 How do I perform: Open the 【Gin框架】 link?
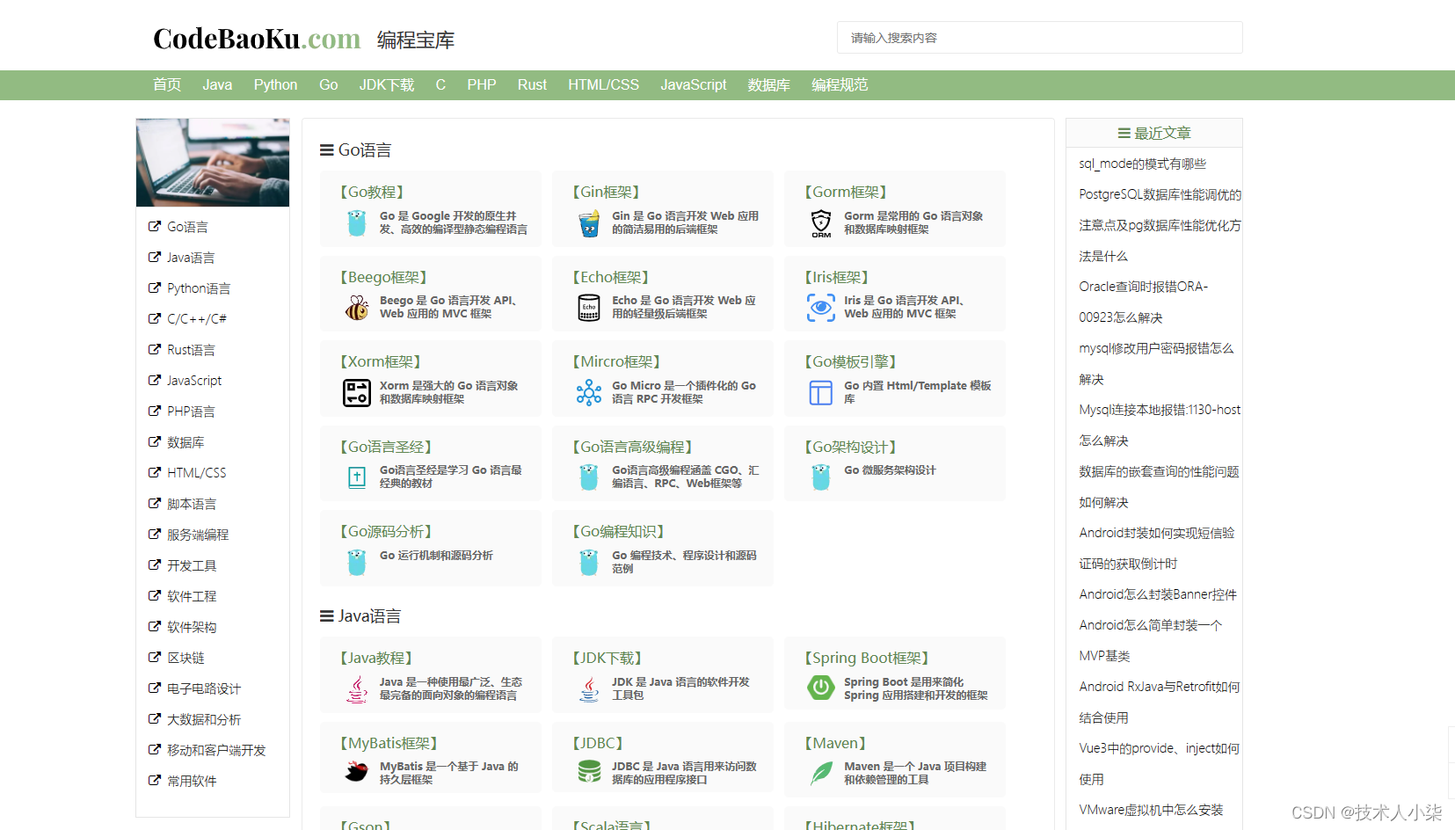(606, 192)
